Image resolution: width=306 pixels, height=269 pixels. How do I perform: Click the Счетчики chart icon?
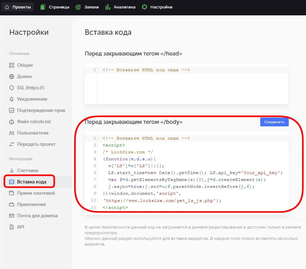(x=12, y=171)
